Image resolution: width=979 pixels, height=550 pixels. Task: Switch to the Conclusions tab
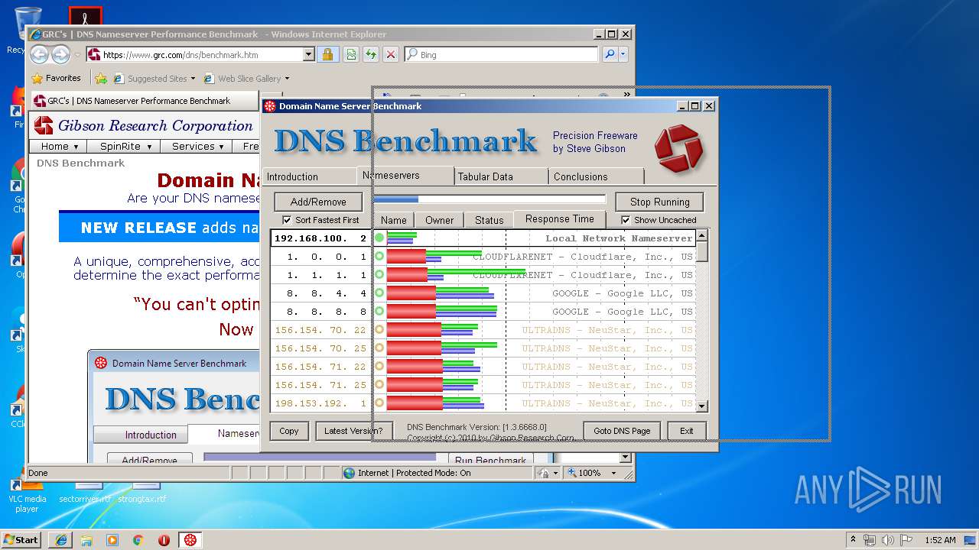(x=597, y=176)
